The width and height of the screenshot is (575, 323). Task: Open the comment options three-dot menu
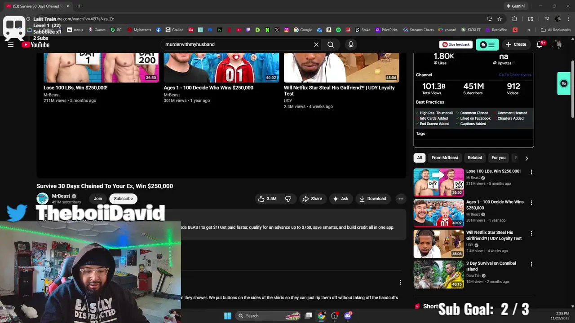[x=400, y=282]
